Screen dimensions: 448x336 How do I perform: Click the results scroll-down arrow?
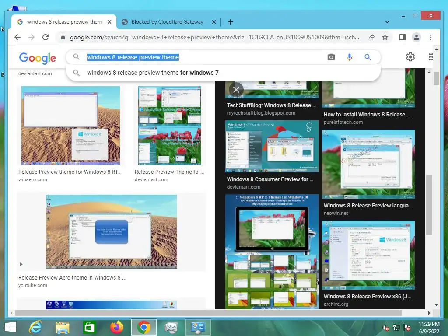tap(436, 305)
